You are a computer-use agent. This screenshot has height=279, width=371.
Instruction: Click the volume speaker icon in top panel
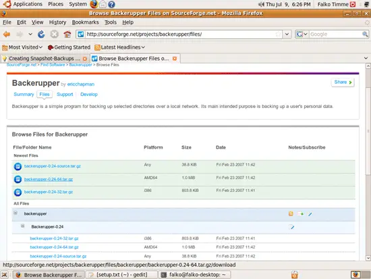(261, 4)
